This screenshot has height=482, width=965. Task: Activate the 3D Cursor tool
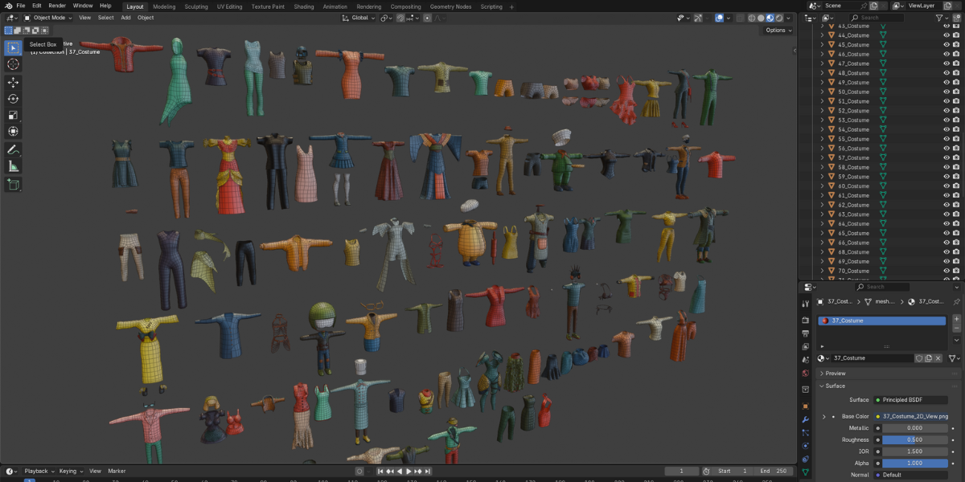pos(13,64)
